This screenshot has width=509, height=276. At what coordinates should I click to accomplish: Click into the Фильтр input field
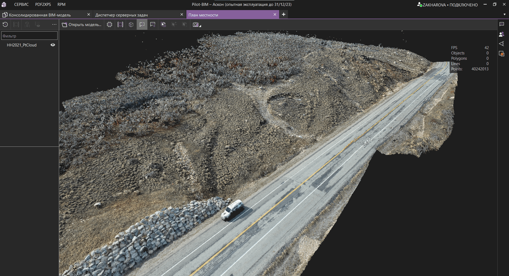pos(29,36)
